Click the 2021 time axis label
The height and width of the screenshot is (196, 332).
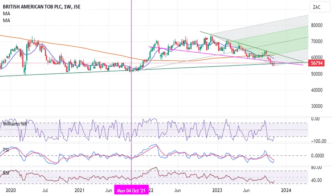pyautogui.click(x=79, y=190)
